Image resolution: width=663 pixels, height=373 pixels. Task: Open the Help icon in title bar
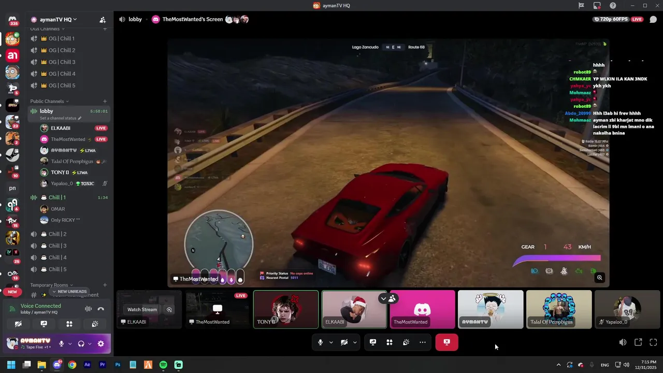[613, 6]
